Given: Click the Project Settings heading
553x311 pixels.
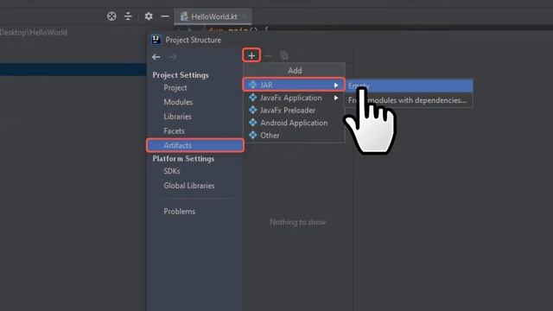Looking at the screenshot, I should [181, 75].
